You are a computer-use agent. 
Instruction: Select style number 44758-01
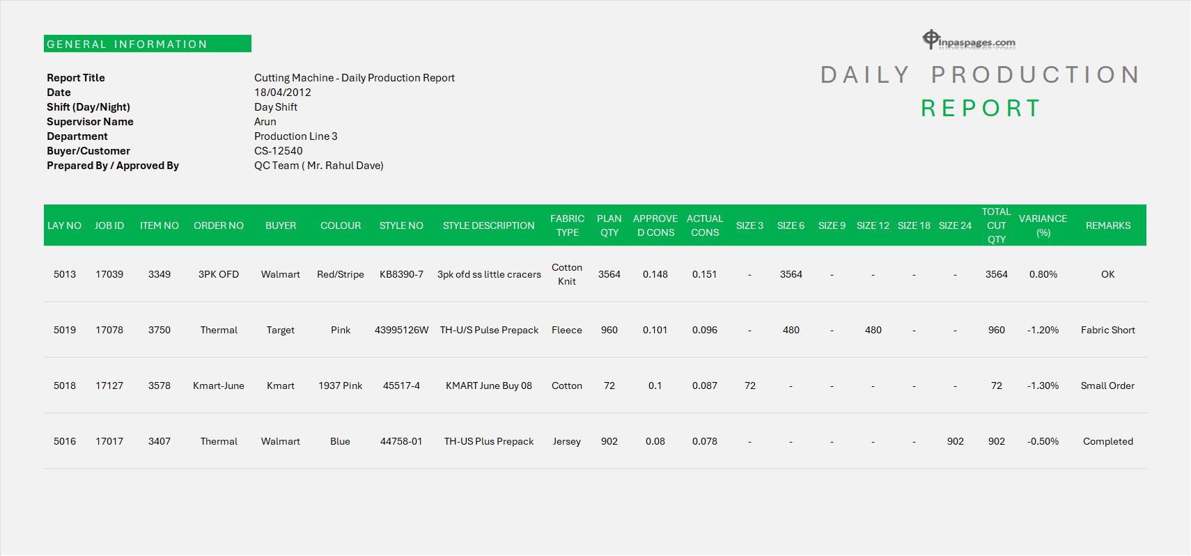pos(401,441)
